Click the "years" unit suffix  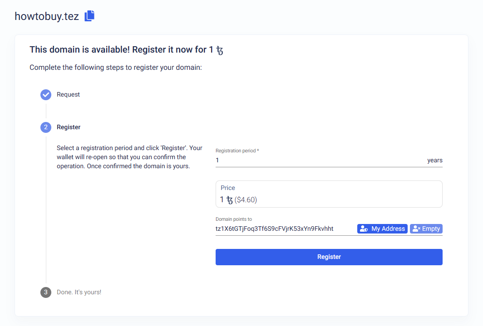coord(434,161)
